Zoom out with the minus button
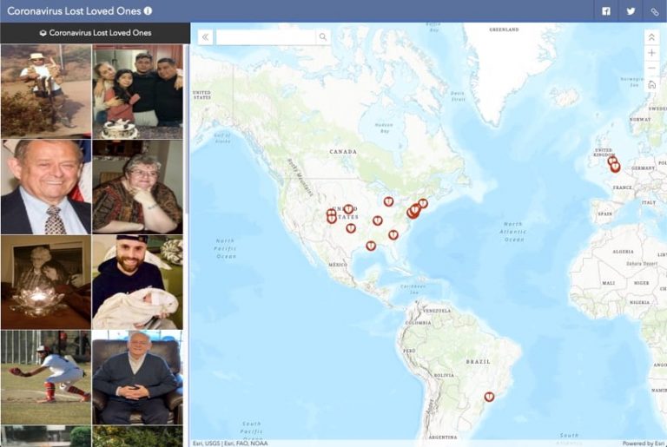This screenshot has width=667, height=447. pyautogui.click(x=651, y=68)
